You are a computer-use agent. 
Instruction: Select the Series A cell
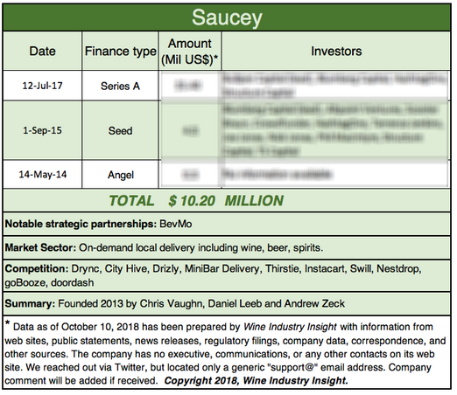pyautogui.click(x=120, y=86)
